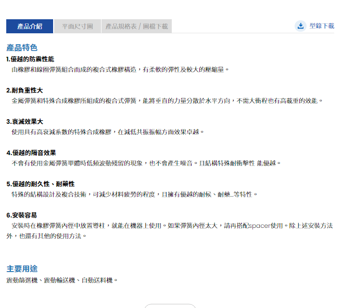Switch to the 產品介紹 tab

(x=30, y=27)
